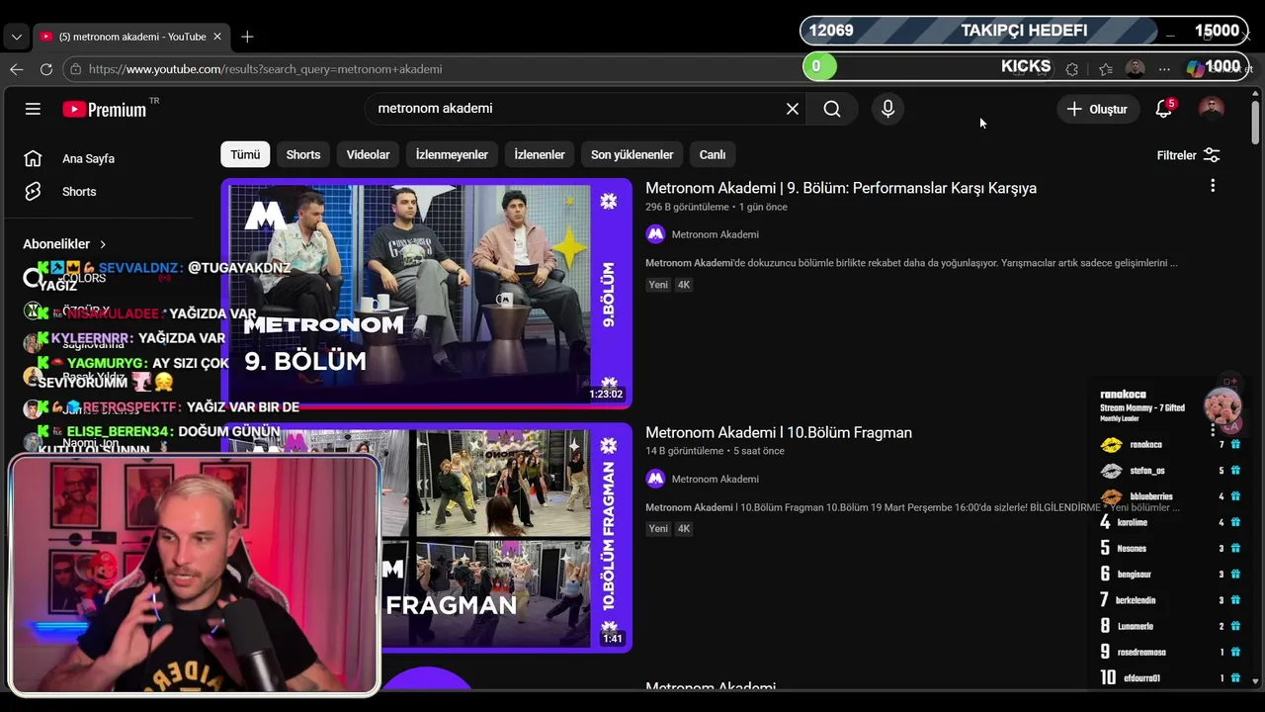This screenshot has height=712, width=1265.
Task: View site information icon in address bar
Action: (x=75, y=69)
